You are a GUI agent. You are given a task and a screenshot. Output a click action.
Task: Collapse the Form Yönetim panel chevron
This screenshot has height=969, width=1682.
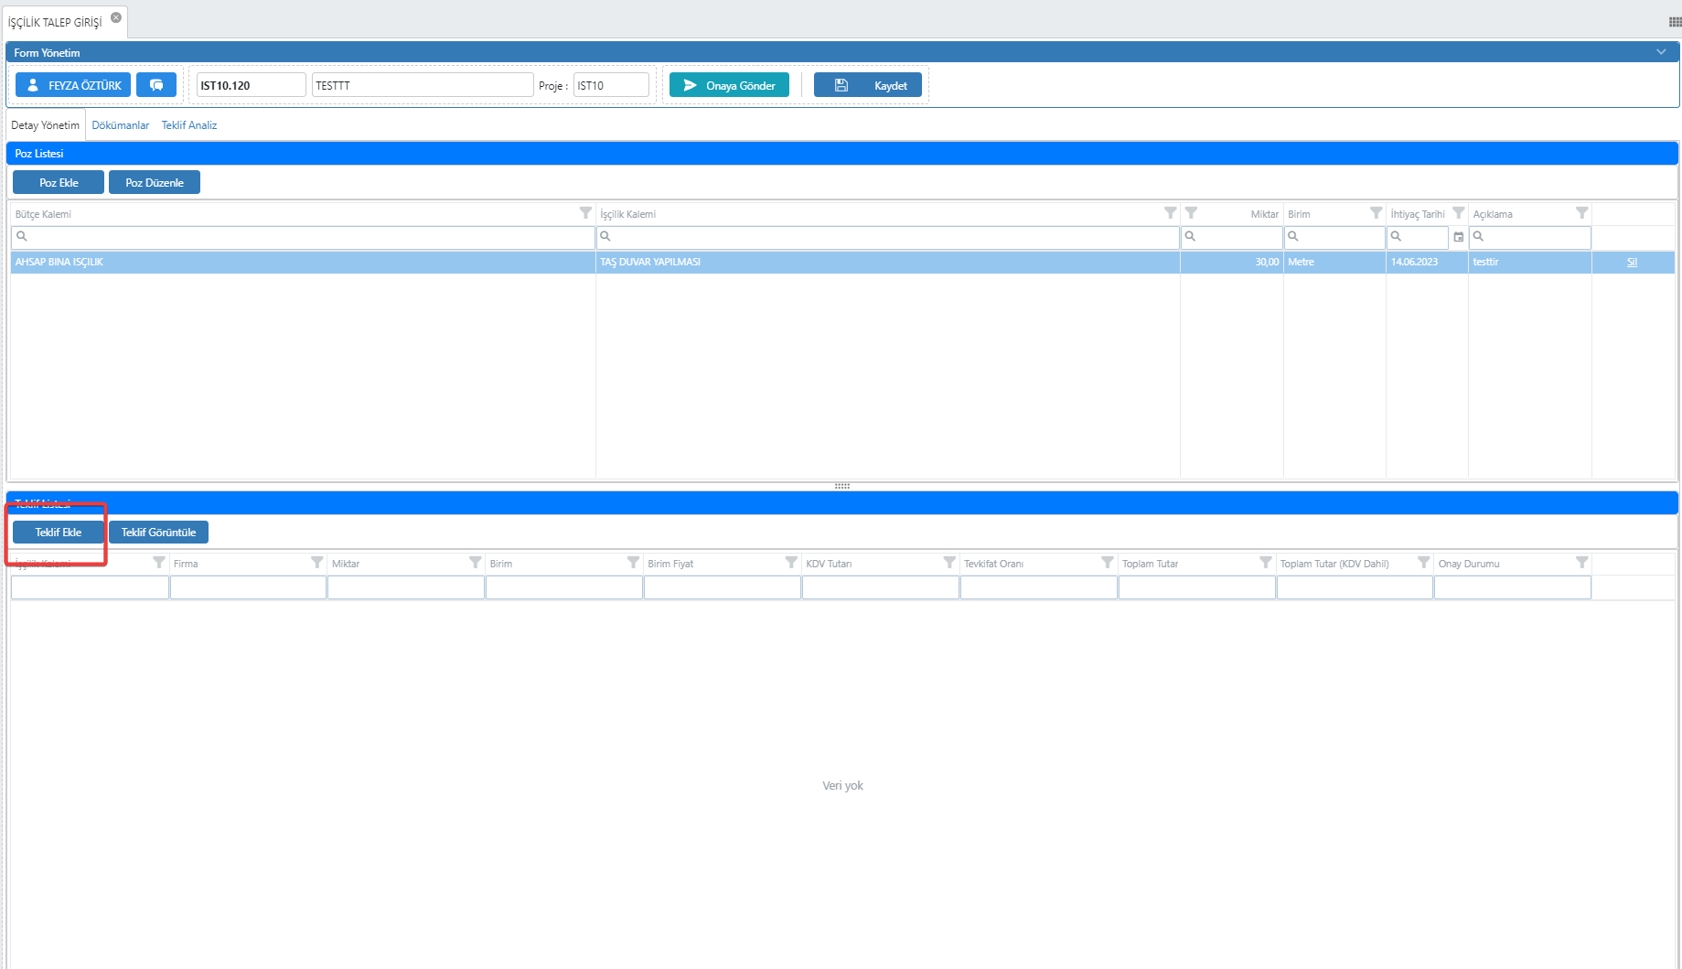1661,52
